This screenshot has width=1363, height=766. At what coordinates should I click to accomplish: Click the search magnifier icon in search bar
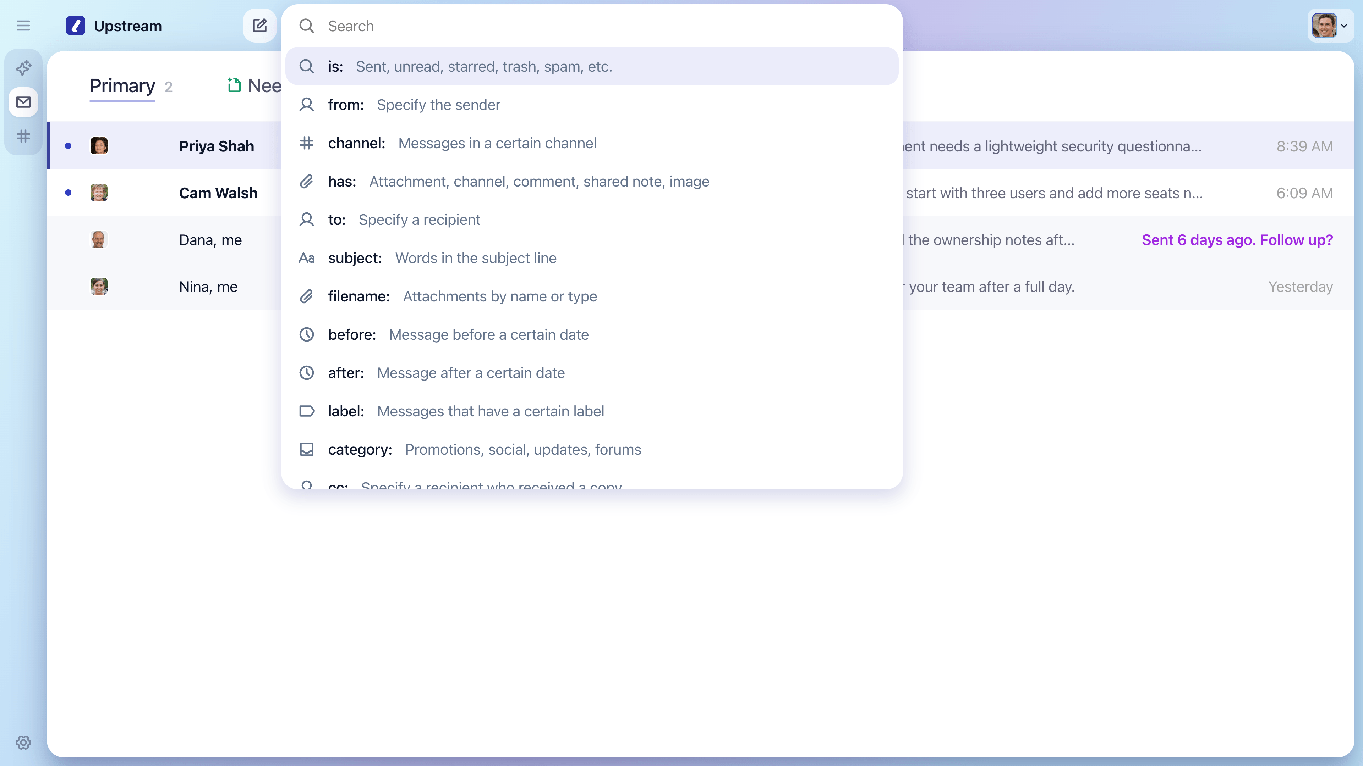coord(306,26)
